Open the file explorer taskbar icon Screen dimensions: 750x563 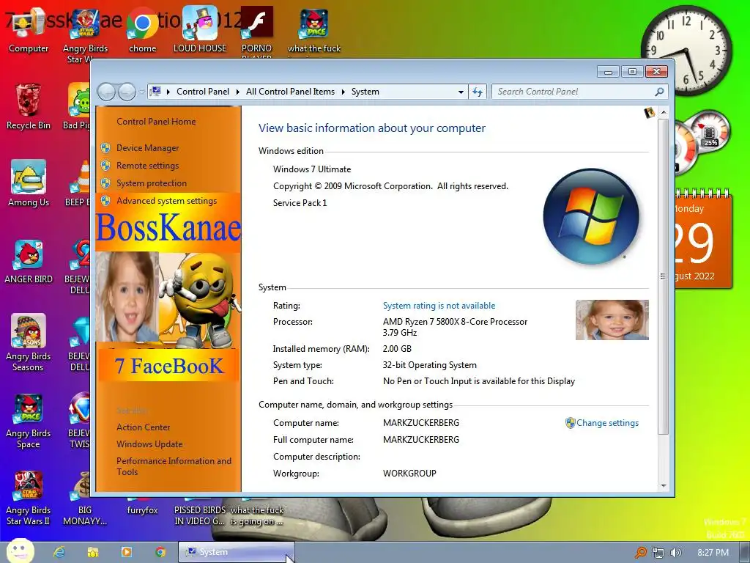[93, 552]
